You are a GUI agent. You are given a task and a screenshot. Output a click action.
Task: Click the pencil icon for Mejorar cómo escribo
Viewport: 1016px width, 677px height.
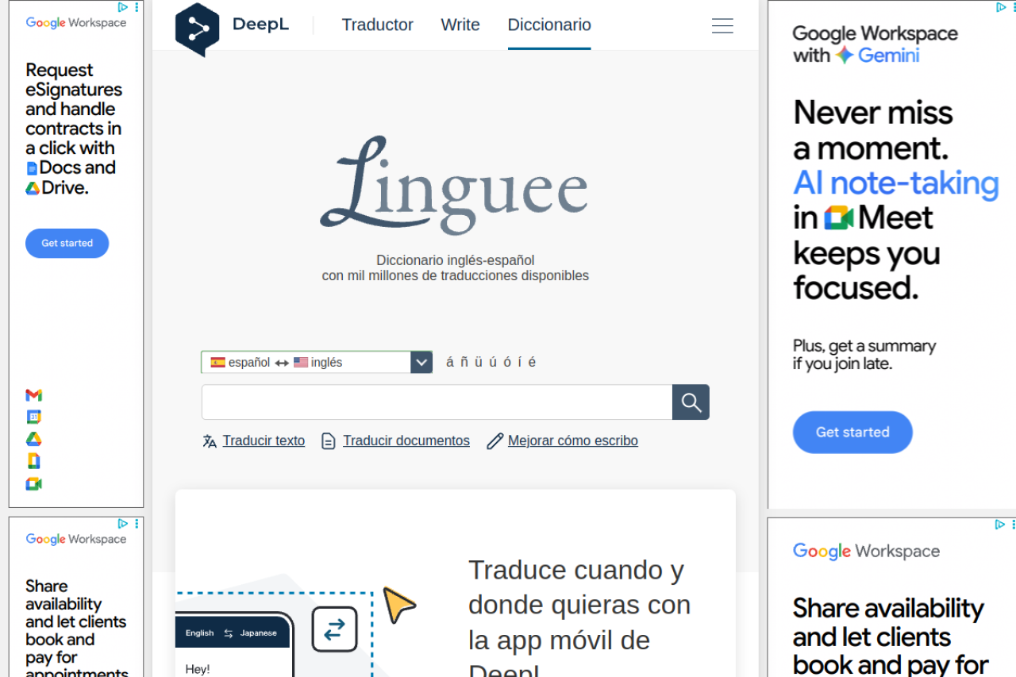click(x=495, y=441)
